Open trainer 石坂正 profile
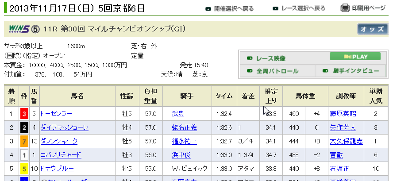Image resolution: width=393 pixels, height=181 pixels. (x=339, y=169)
